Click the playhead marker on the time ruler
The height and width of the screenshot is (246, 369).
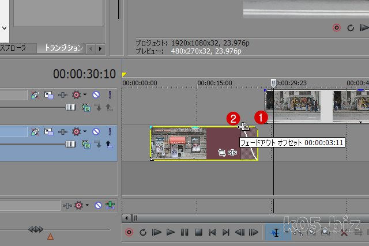[273, 83]
